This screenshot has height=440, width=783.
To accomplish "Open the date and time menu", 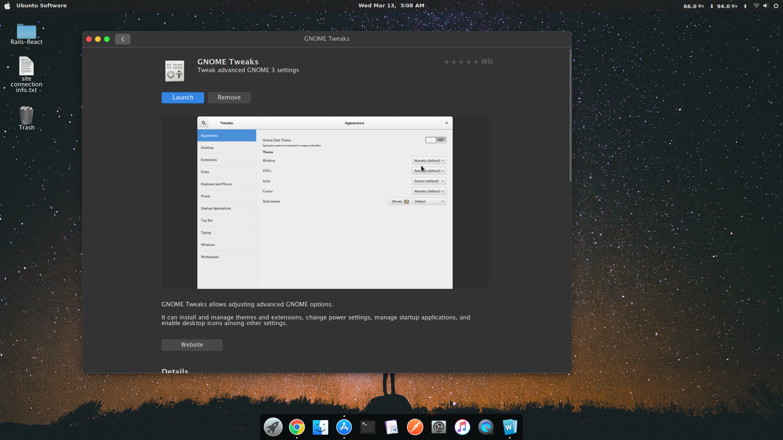I will 391,6.
